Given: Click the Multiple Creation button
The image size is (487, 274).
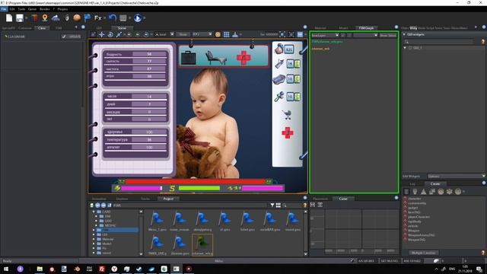Looking at the screenshot, I should (x=423, y=253).
